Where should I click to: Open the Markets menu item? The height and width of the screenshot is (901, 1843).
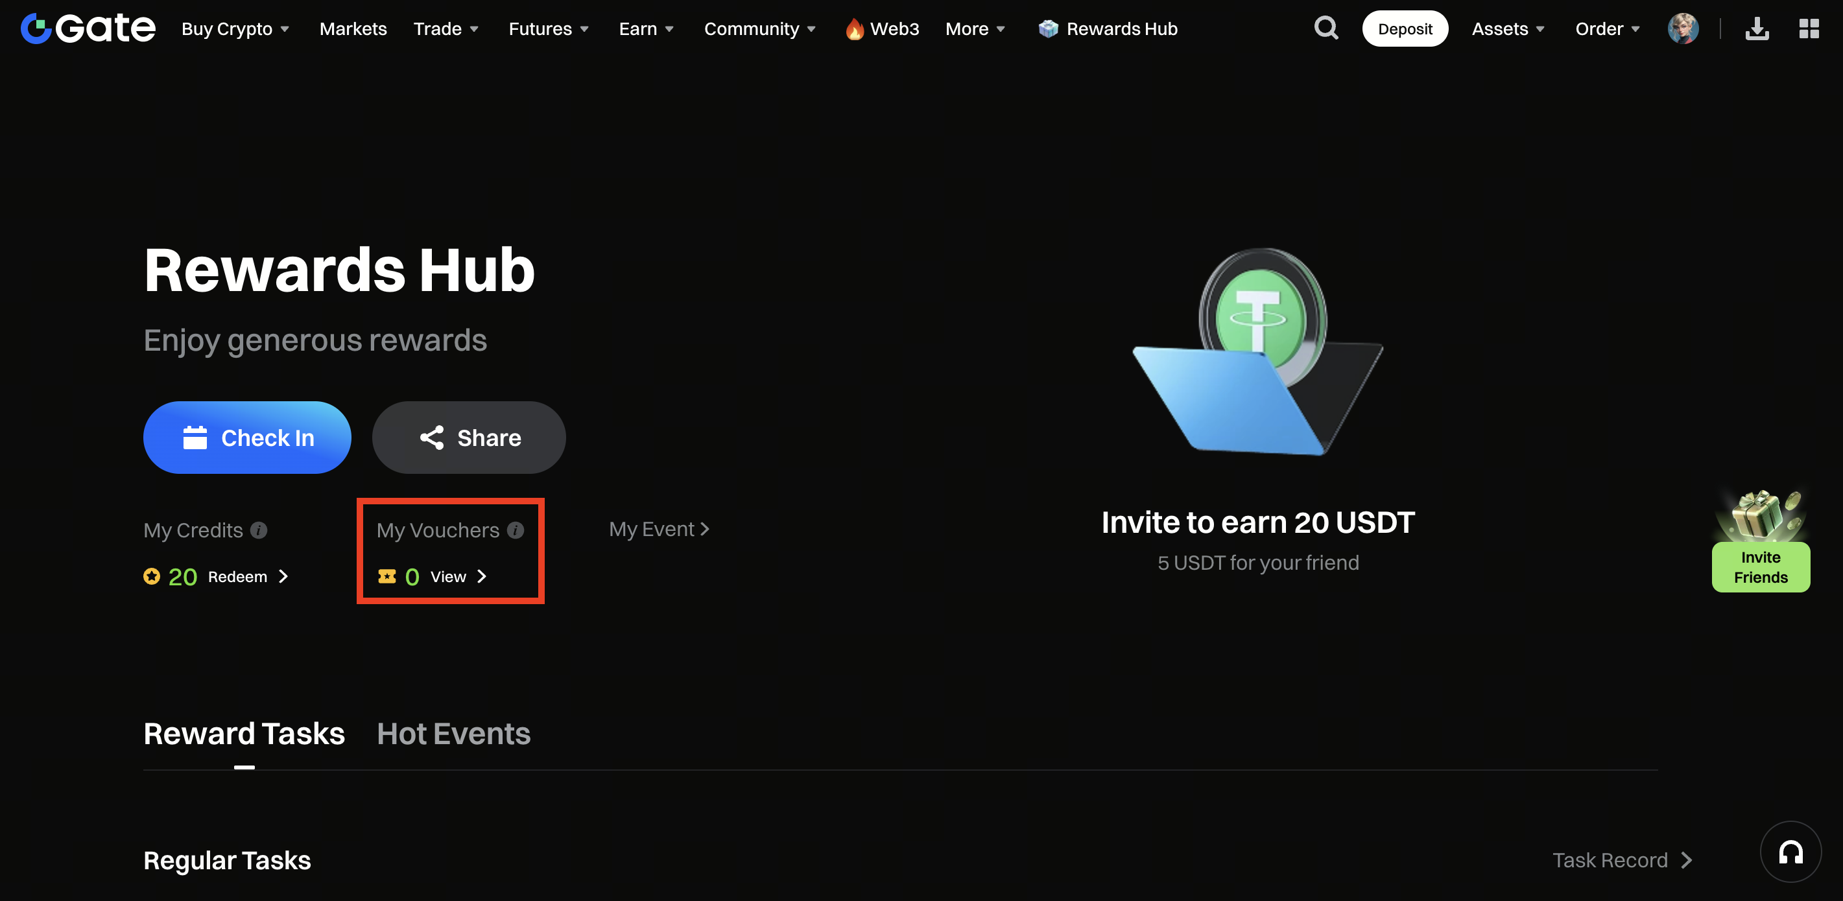[353, 29]
